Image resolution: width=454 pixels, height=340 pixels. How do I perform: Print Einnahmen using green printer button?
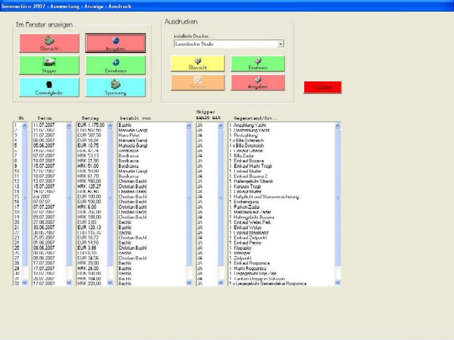coord(258,63)
